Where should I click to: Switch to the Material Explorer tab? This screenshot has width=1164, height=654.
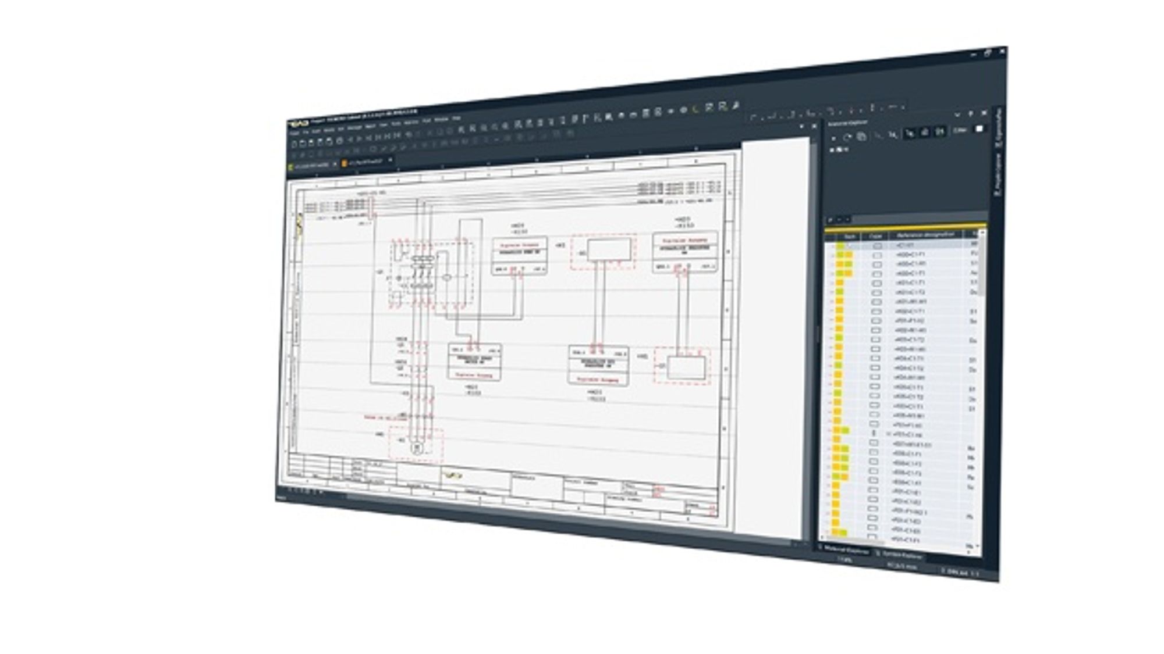pos(845,551)
